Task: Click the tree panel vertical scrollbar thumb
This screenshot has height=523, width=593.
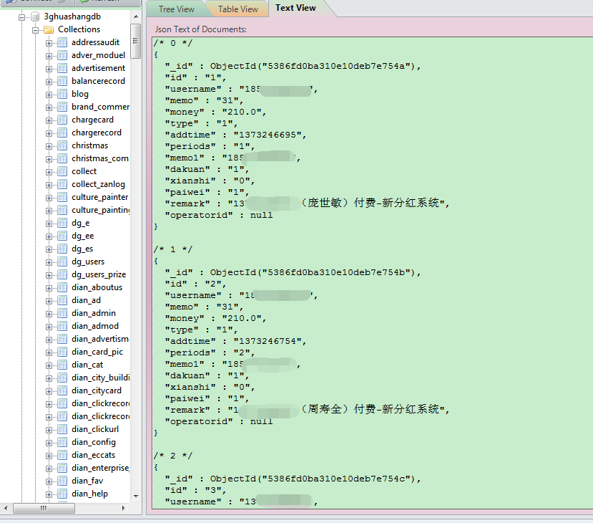Action: pos(136,41)
